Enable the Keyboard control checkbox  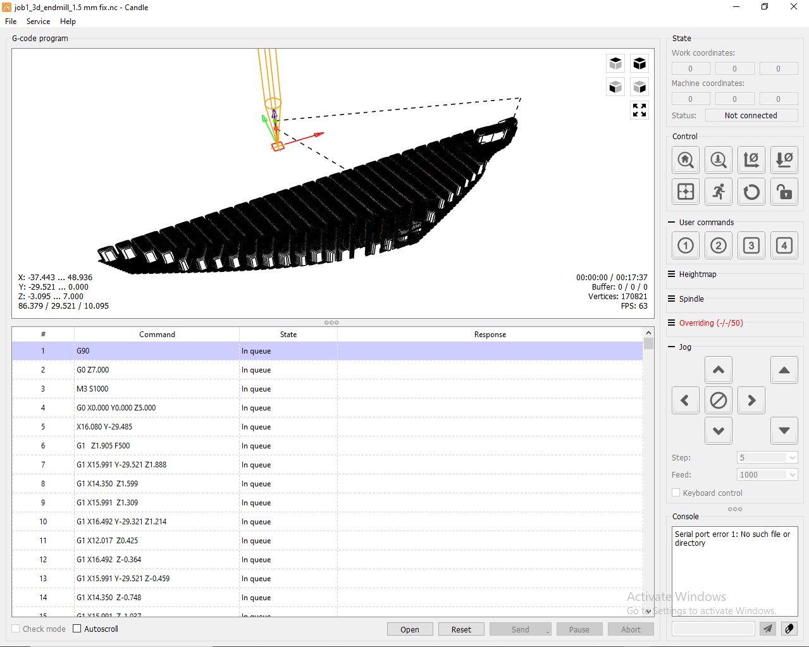point(676,493)
